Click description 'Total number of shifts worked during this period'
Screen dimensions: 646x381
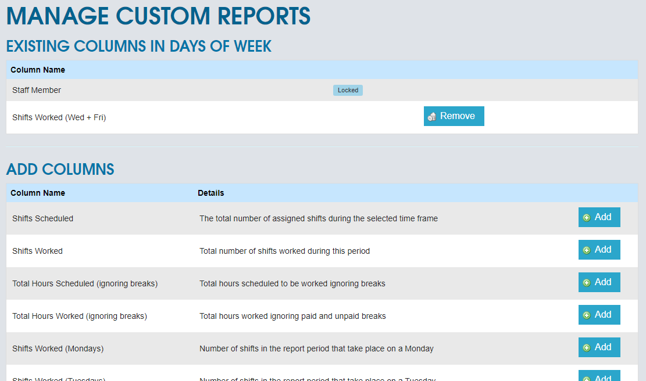click(x=285, y=251)
